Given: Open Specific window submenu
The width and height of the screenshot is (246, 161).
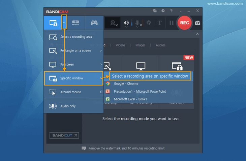Looking at the screenshot, I should click(73, 78).
